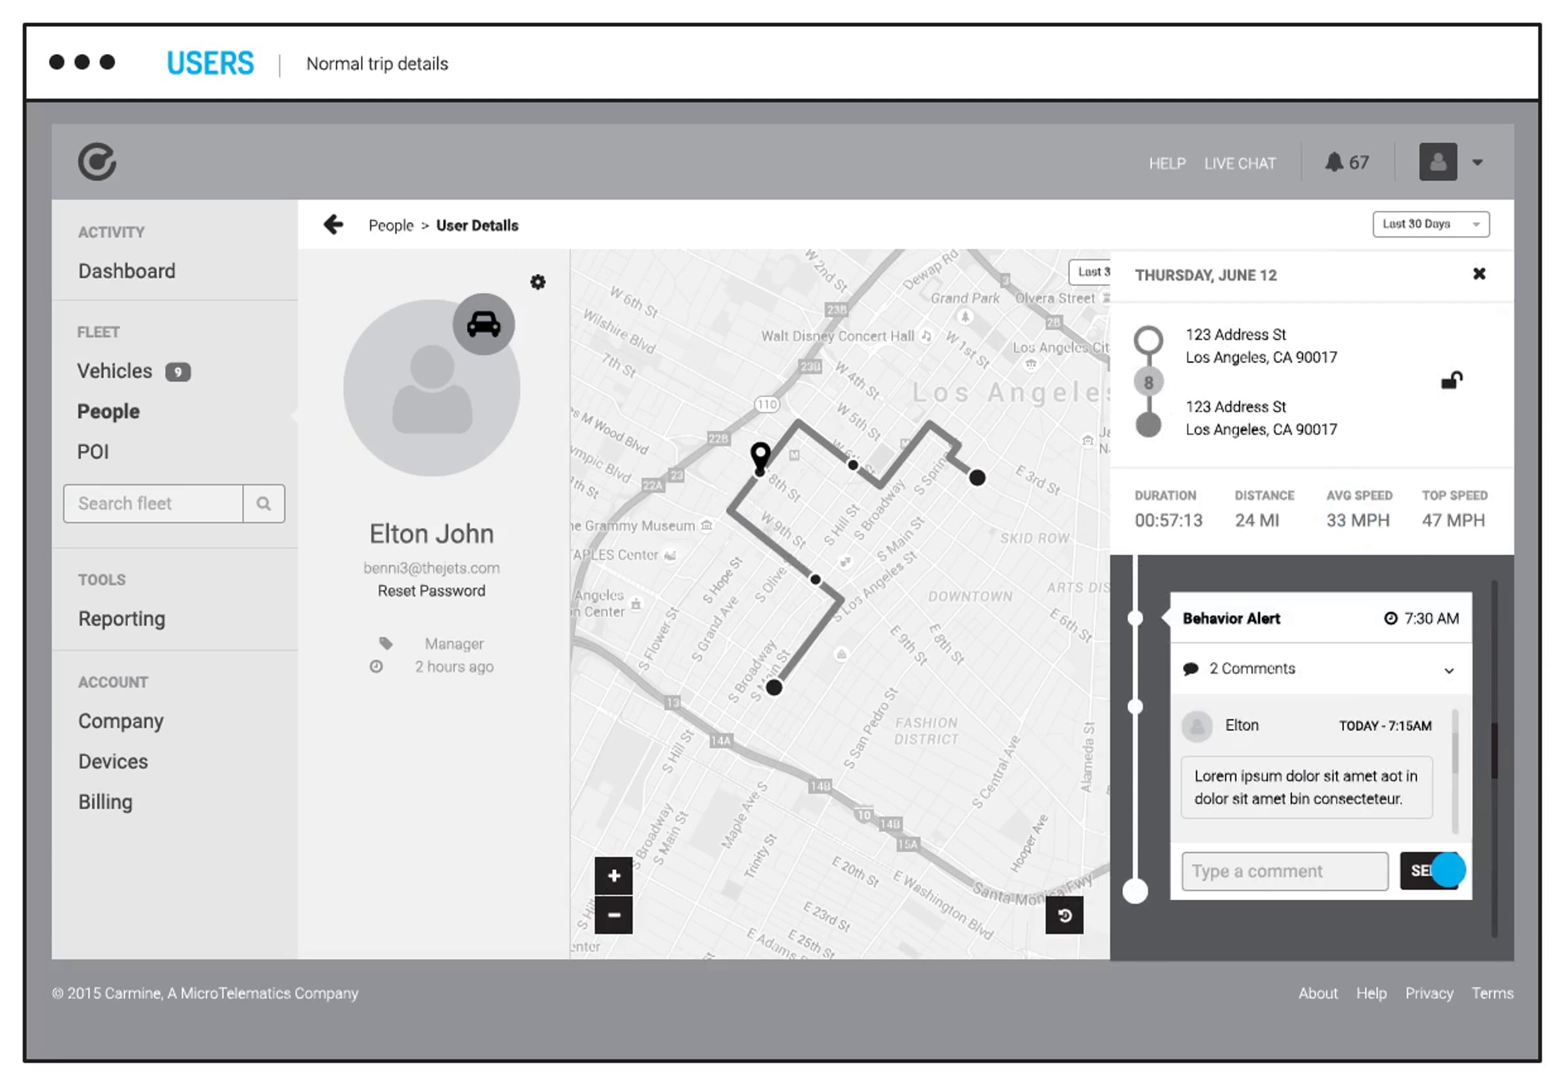Open Reporting from the Tools section

click(122, 618)
